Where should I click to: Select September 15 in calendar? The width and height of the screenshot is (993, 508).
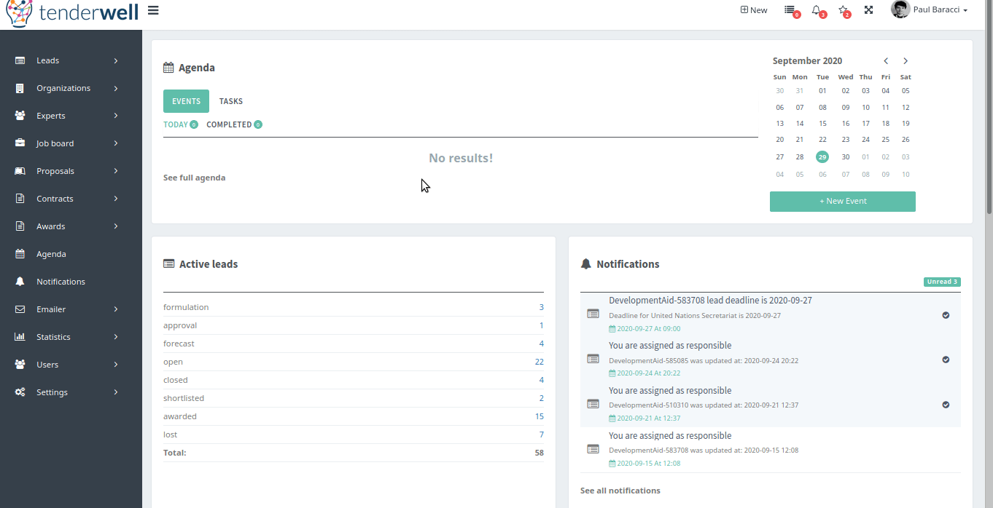click(x=822, y=124)
